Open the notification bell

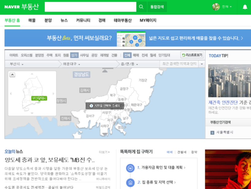coord(245,7)
